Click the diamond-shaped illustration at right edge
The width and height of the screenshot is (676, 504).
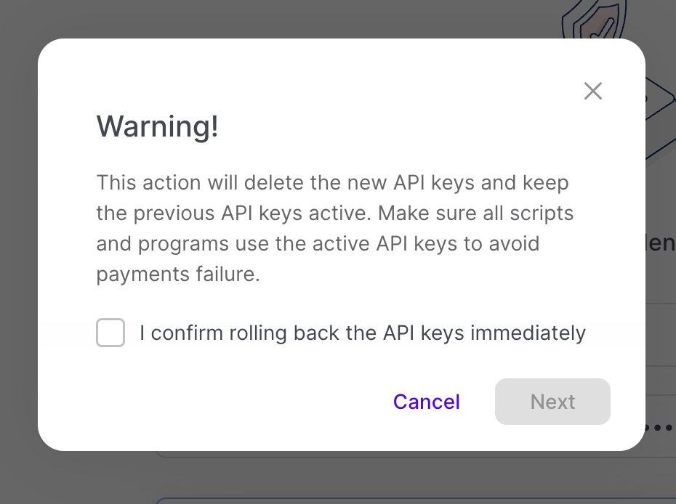pos(660,116)
